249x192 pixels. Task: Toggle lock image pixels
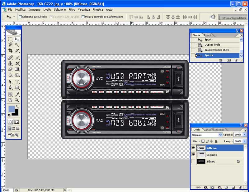click(207, 141)
